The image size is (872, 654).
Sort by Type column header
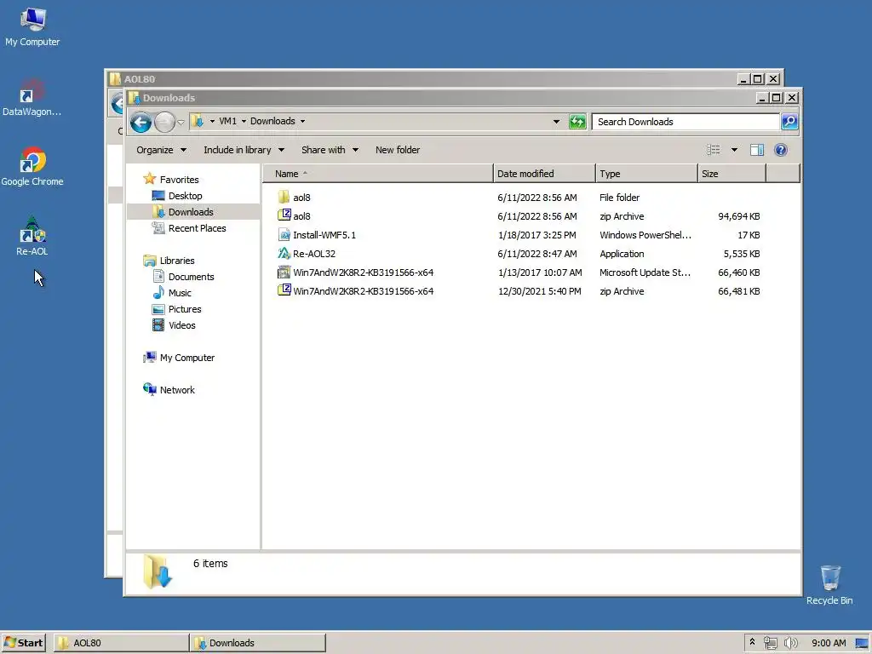pyautogui.click(x=647, y=174)
